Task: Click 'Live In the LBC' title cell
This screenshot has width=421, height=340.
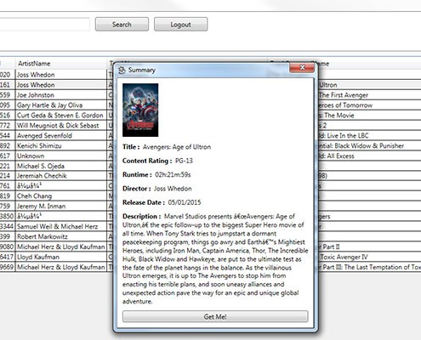Action: pyautogui.click(x=344, y=136)
